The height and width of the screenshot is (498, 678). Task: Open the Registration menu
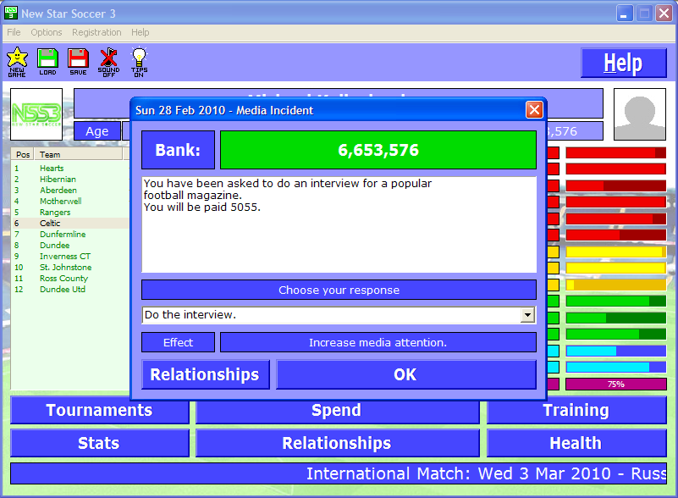96,32
